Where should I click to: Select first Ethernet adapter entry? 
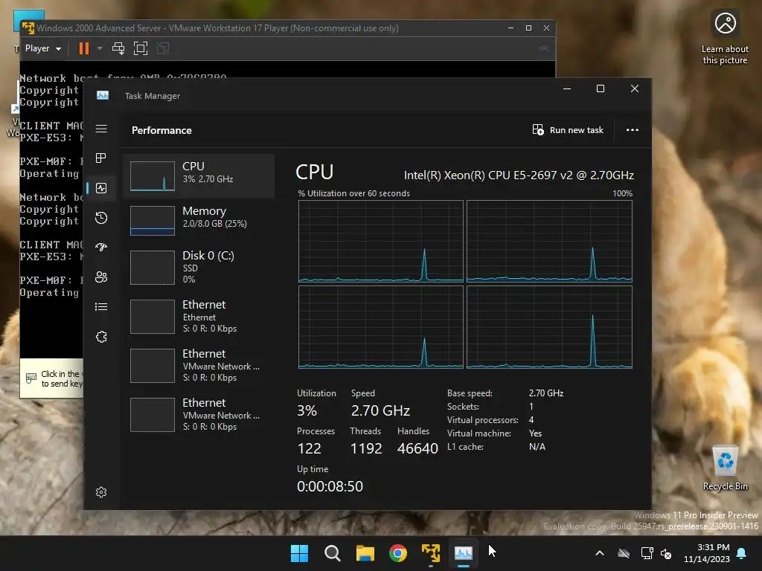click(199, 317)
